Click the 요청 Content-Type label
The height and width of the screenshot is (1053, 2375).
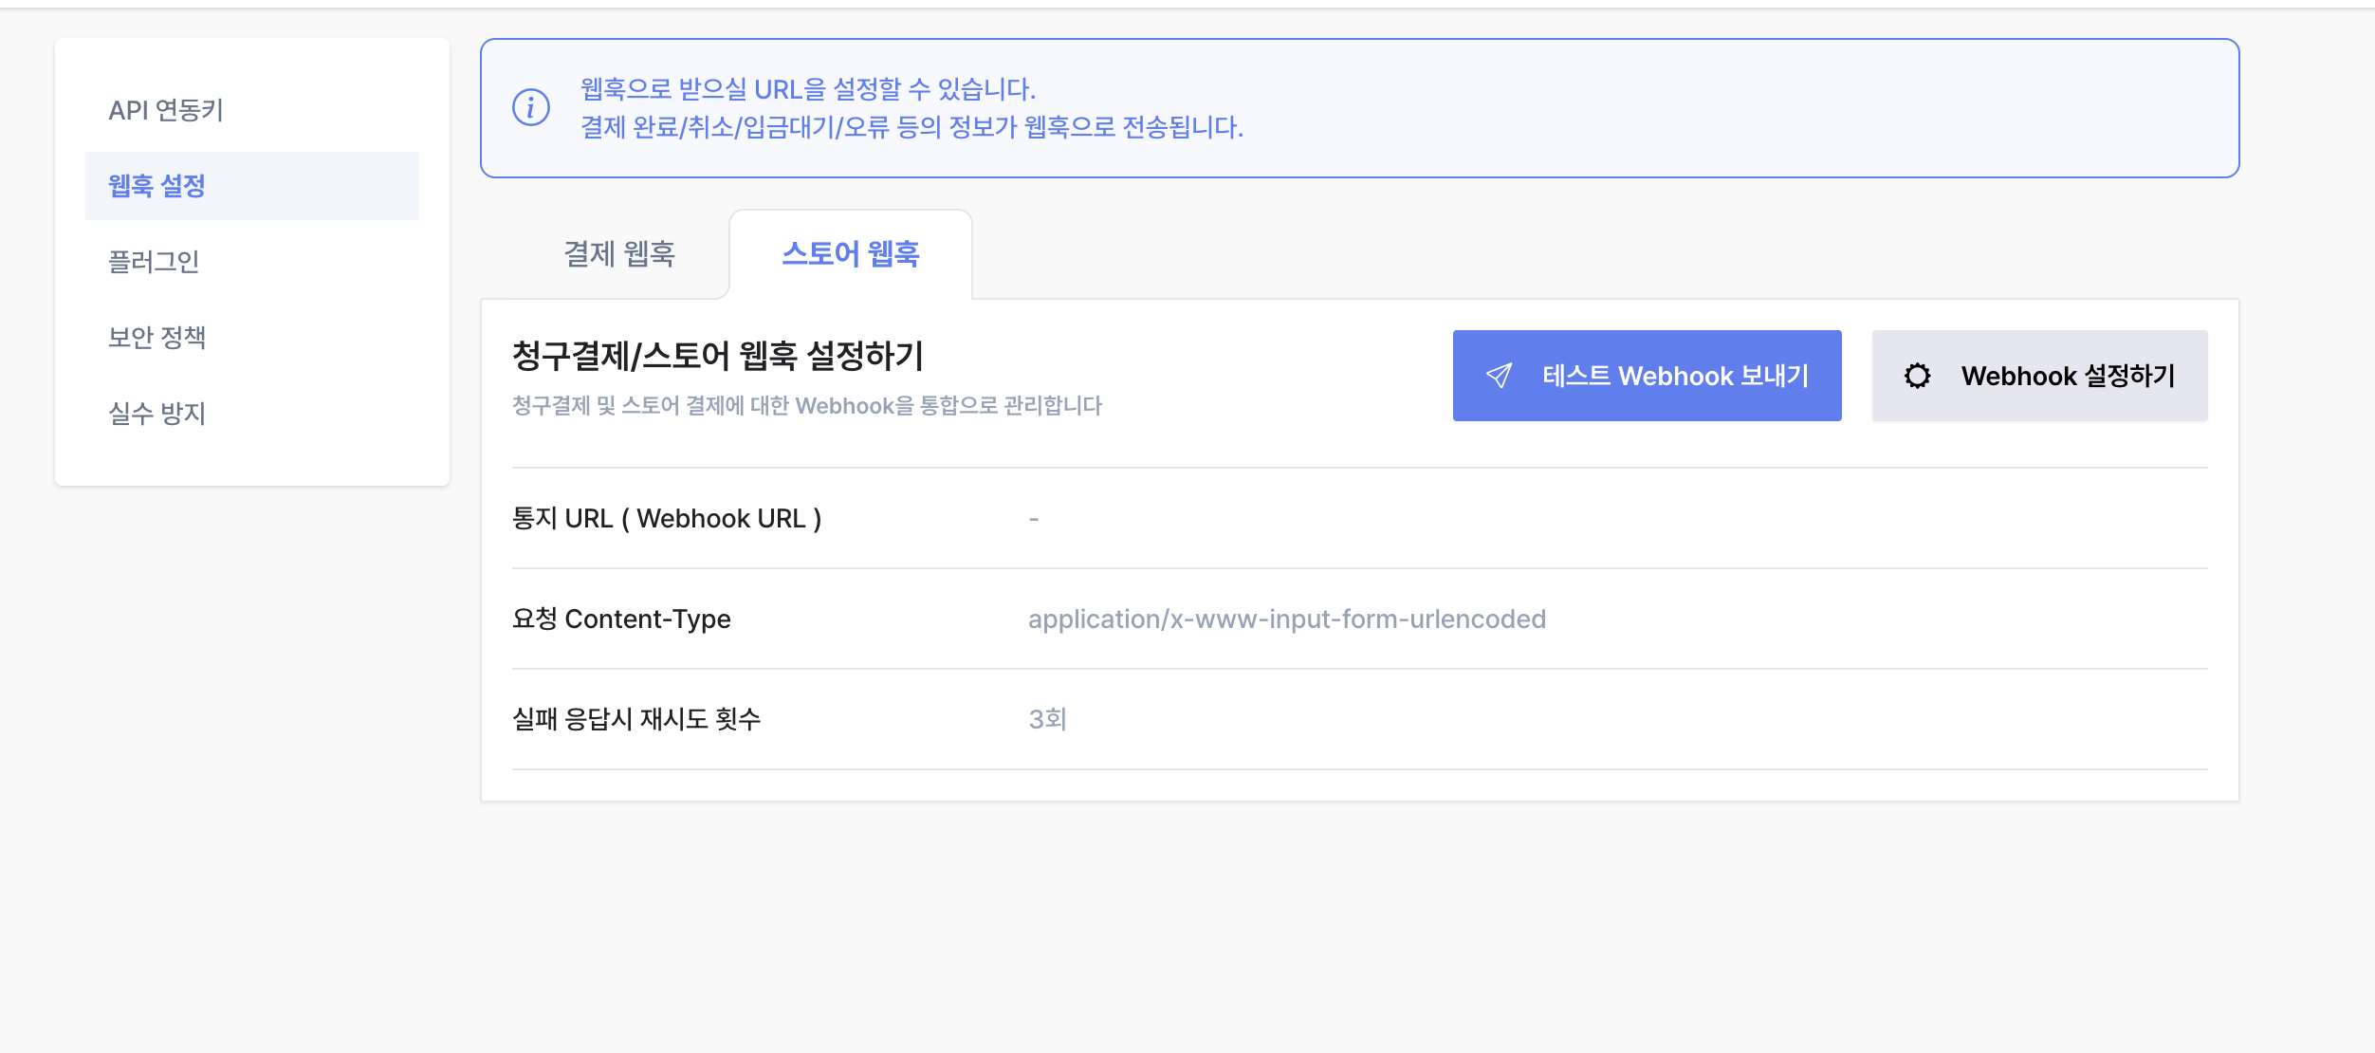[x=621, y=619]
